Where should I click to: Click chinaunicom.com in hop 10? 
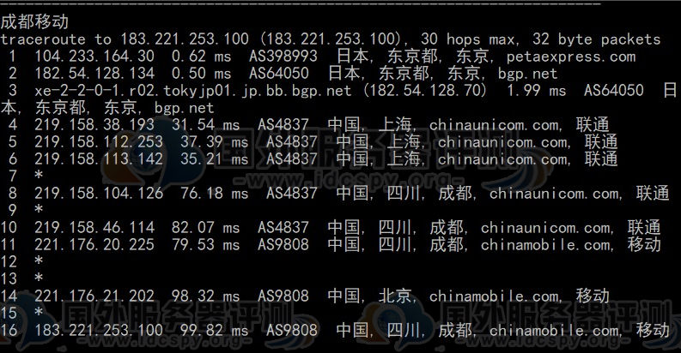click(x=545, y=227)
